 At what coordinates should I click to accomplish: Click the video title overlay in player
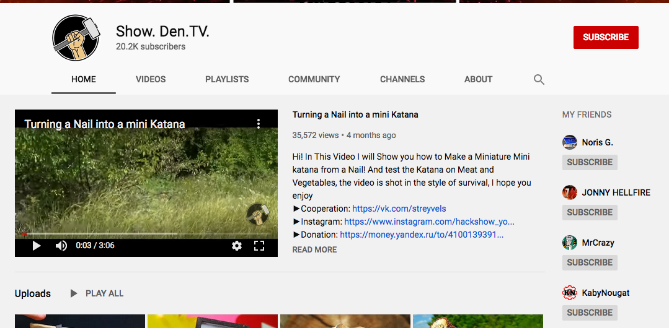tap(105, 124)
